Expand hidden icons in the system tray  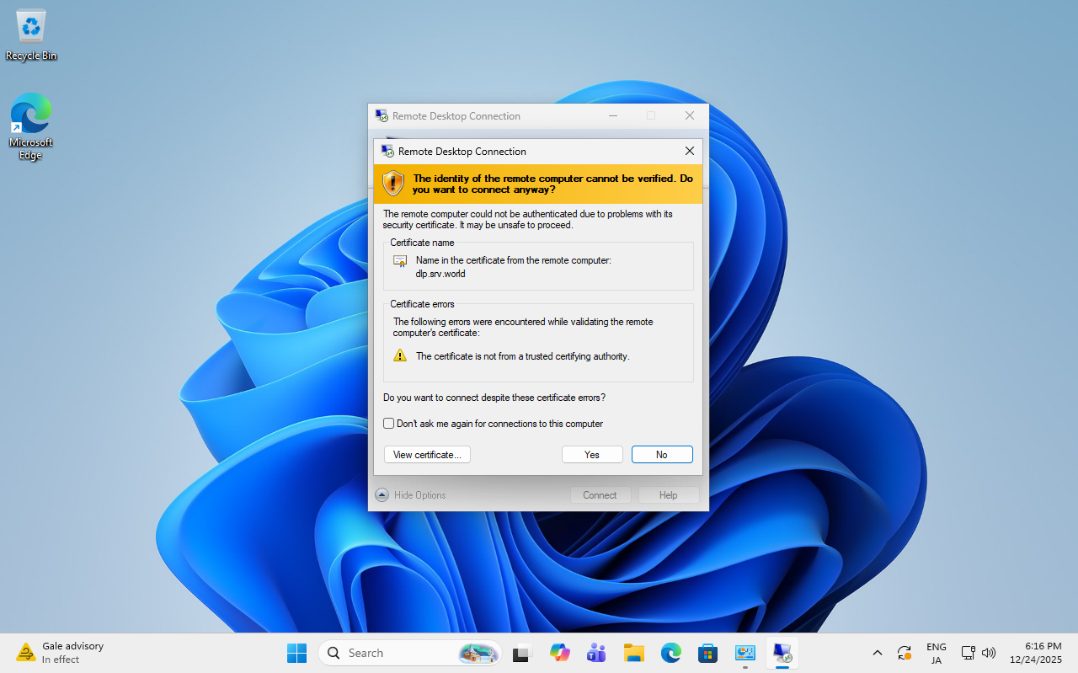[x=877, y=652]
